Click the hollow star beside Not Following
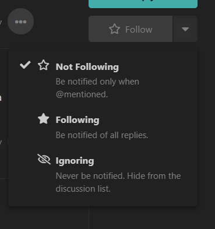 click(43, 65)
